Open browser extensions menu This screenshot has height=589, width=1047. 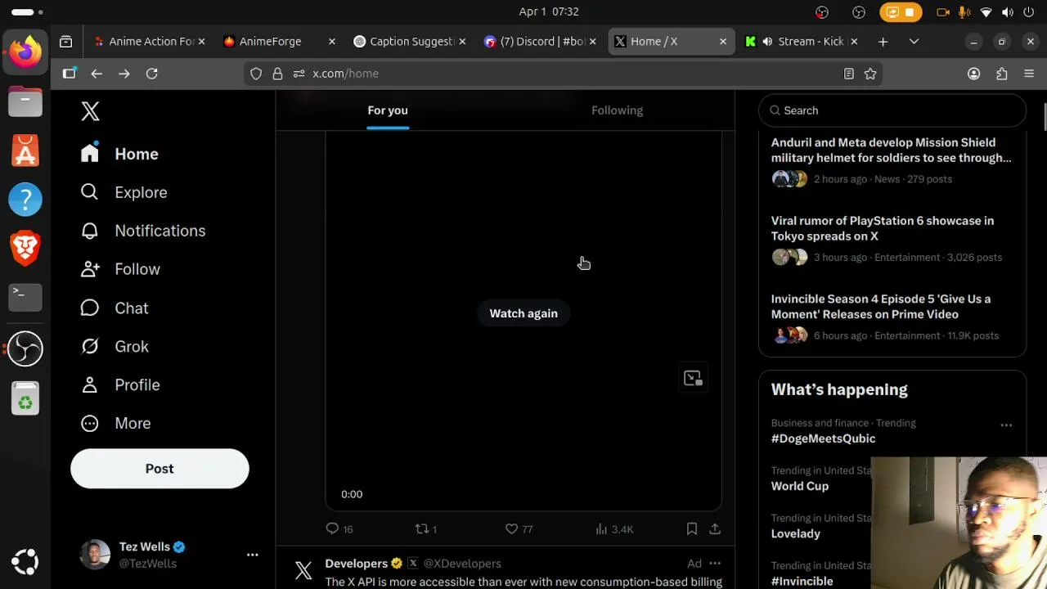pos(1001,74)
